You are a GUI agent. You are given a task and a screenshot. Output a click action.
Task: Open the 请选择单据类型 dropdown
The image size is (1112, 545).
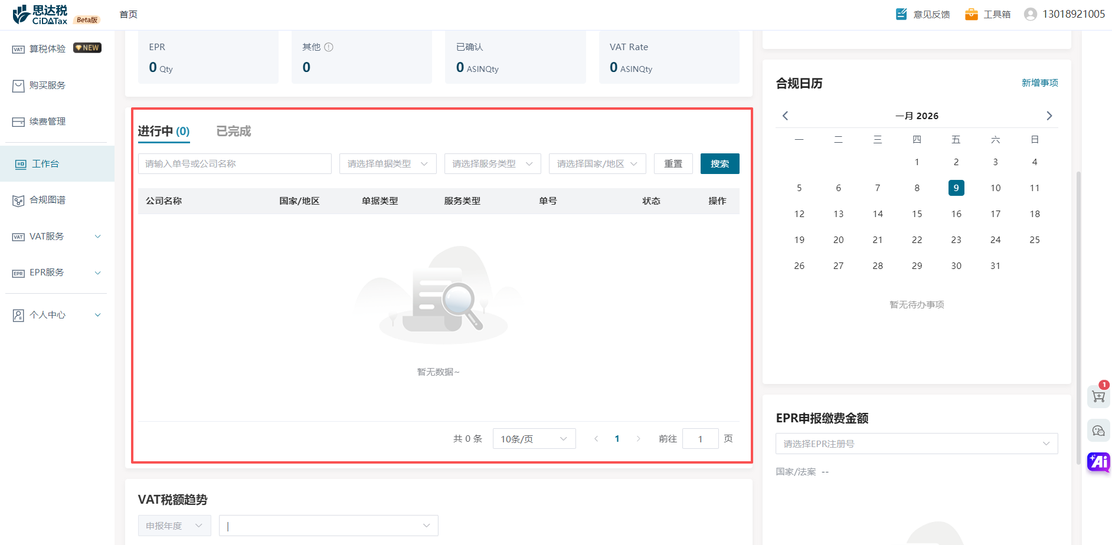pyautogui.click(x=388, y=164)
